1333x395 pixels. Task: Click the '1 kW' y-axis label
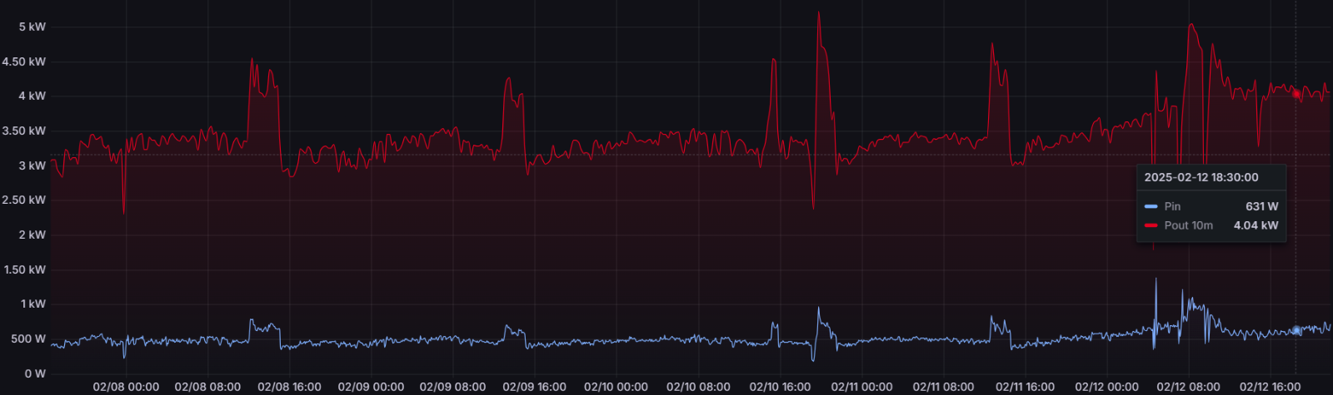(33, 304)
